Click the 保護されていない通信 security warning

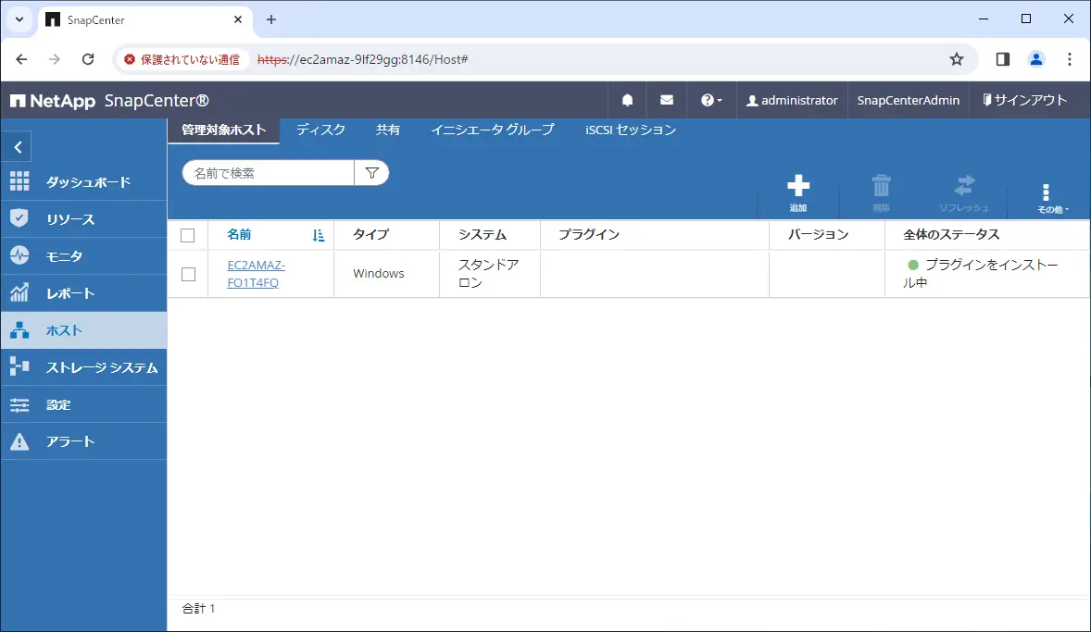pyautogui.click(x=182, y=59)
